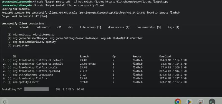
Task: Click 'org.kde.StatusNotifierWatcher' text
Action: click(x=122, y=38)
